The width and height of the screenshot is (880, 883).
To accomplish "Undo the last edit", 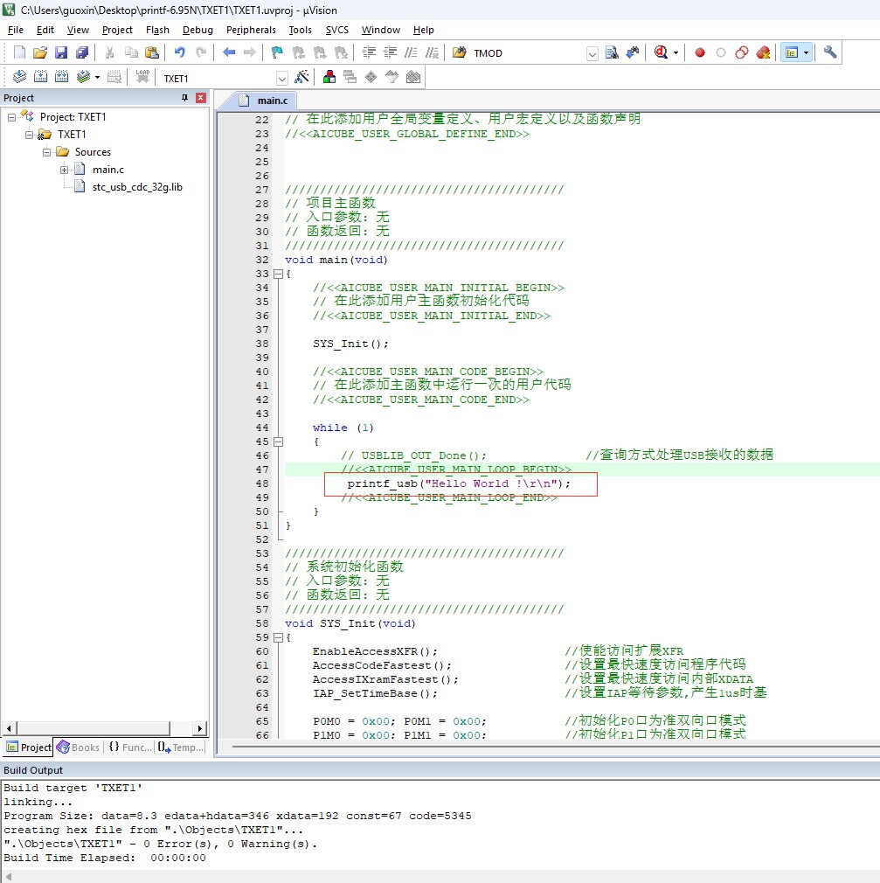I will pyautogui.click(x=180, y=53).
